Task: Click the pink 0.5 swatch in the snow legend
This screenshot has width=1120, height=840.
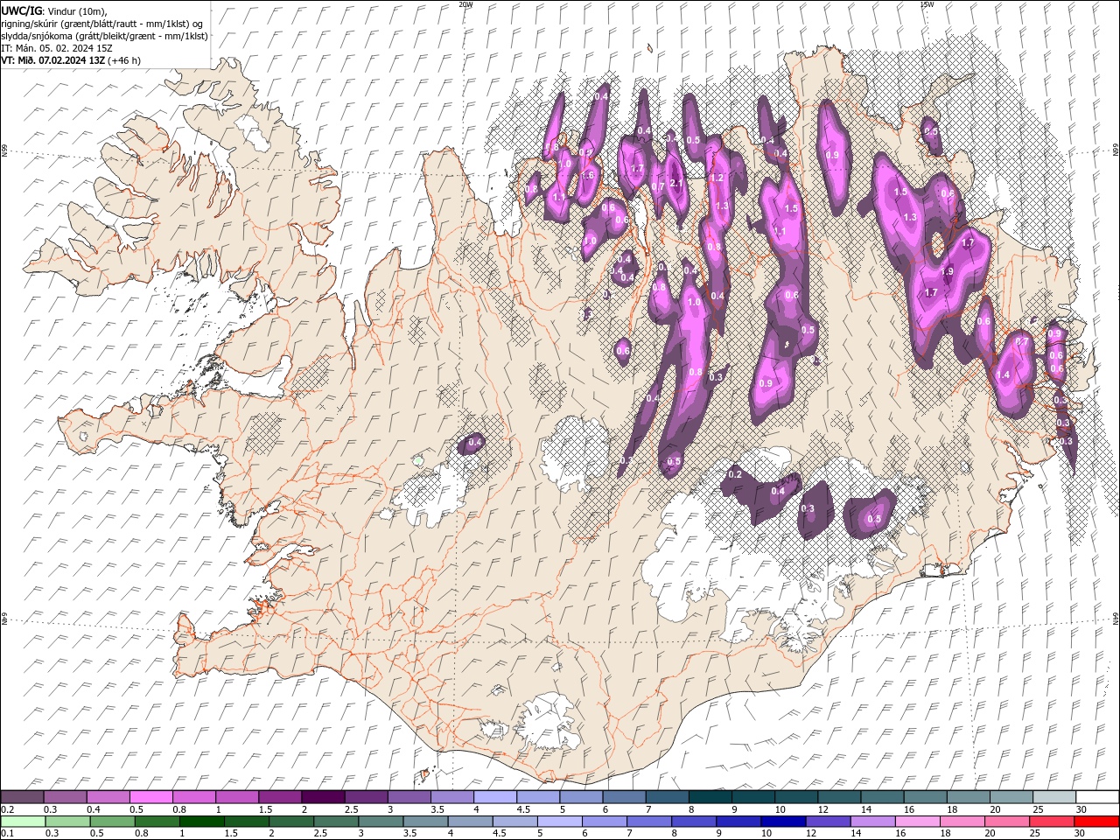Action: point(151,796)
